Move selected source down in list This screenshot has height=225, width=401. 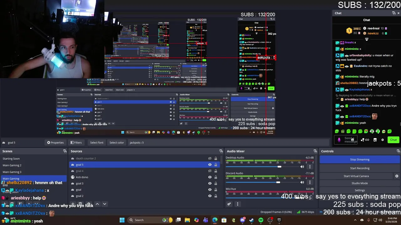point(105,204)
